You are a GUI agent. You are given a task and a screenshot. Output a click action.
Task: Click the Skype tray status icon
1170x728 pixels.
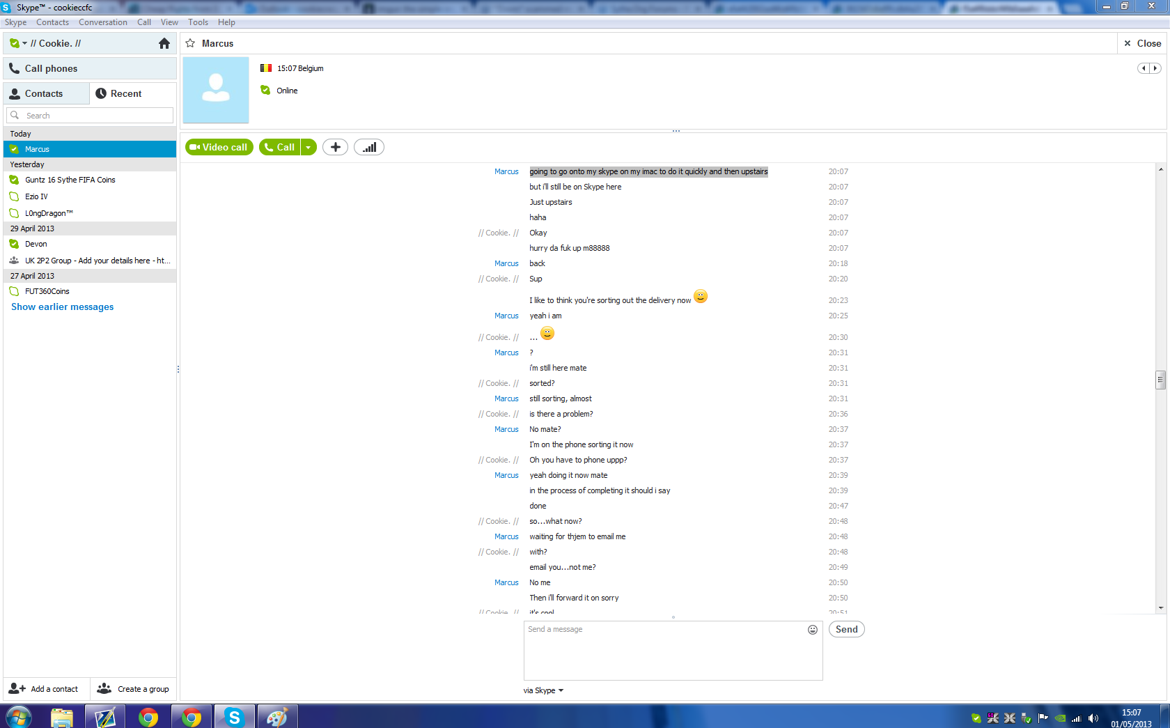(x=976, y=718)
